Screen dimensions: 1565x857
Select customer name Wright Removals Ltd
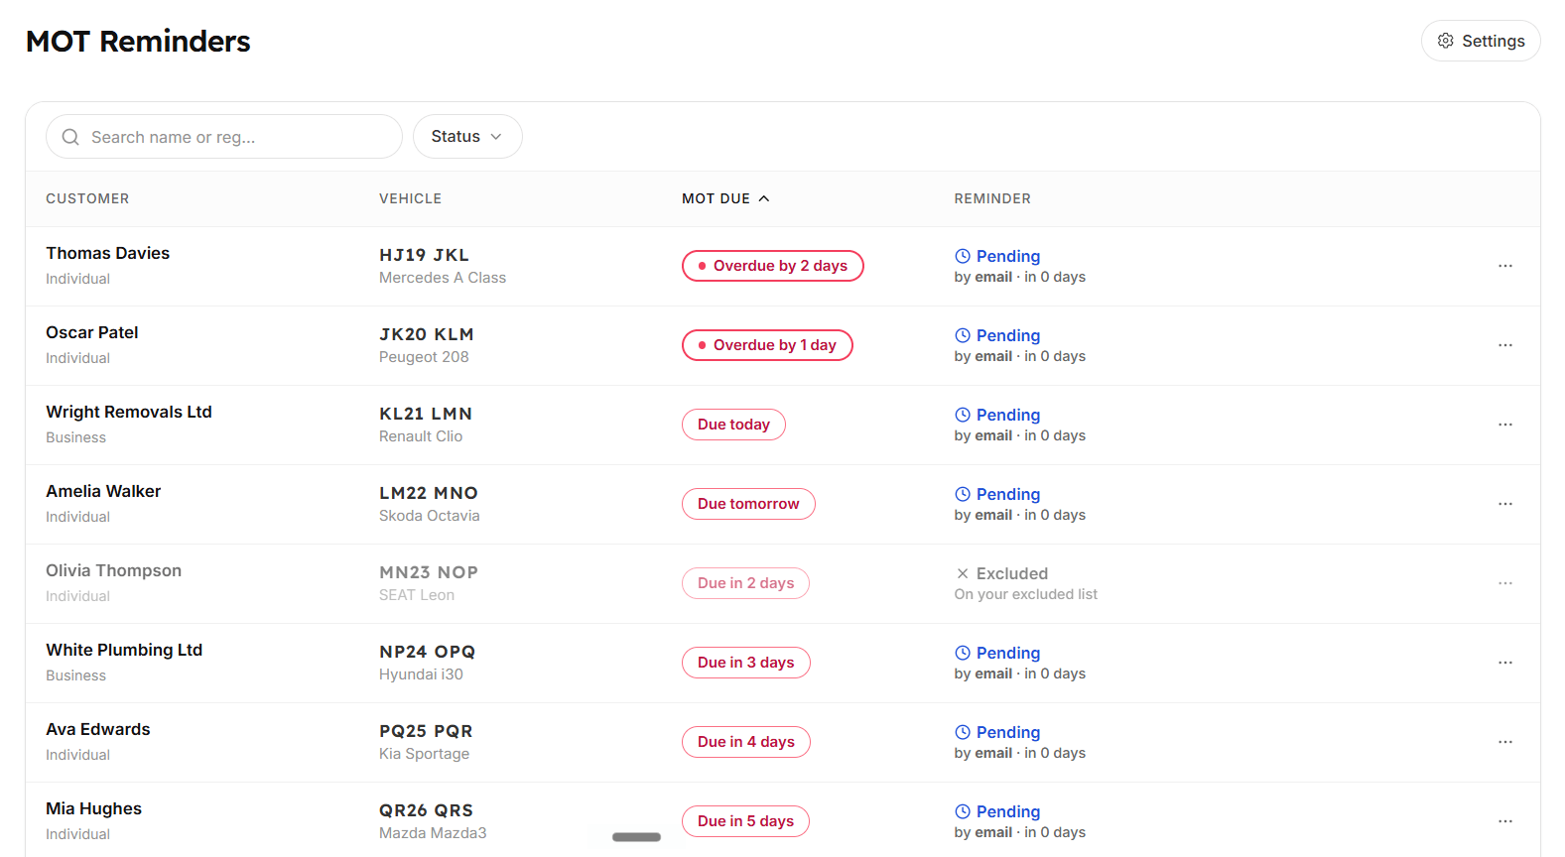tap(129, 412)
